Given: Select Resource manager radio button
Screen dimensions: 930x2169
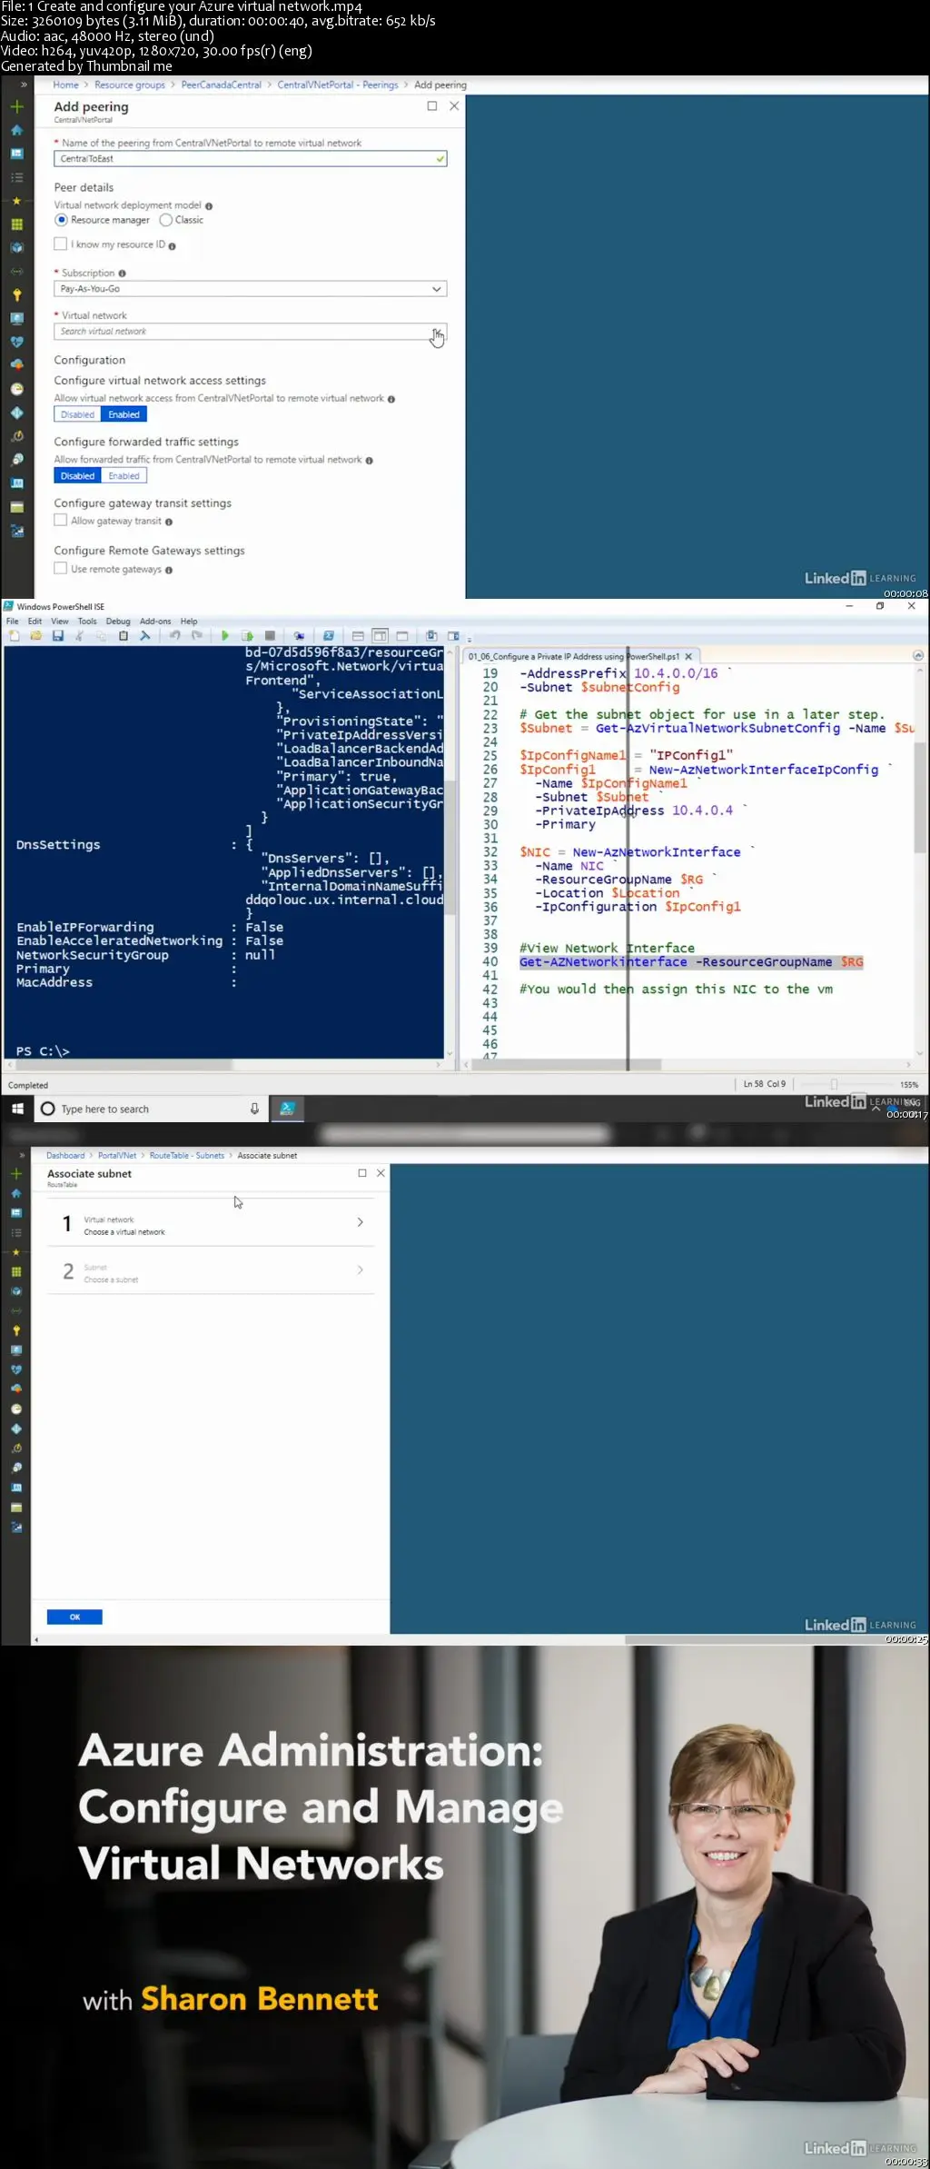Looking at the screenshot, I should [x=62, y=220].
